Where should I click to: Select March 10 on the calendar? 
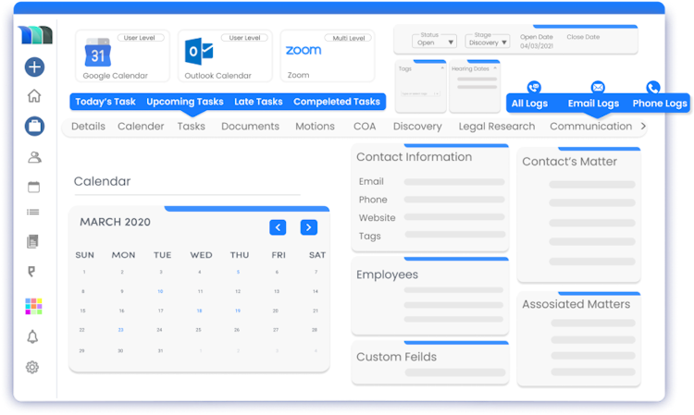160,292
